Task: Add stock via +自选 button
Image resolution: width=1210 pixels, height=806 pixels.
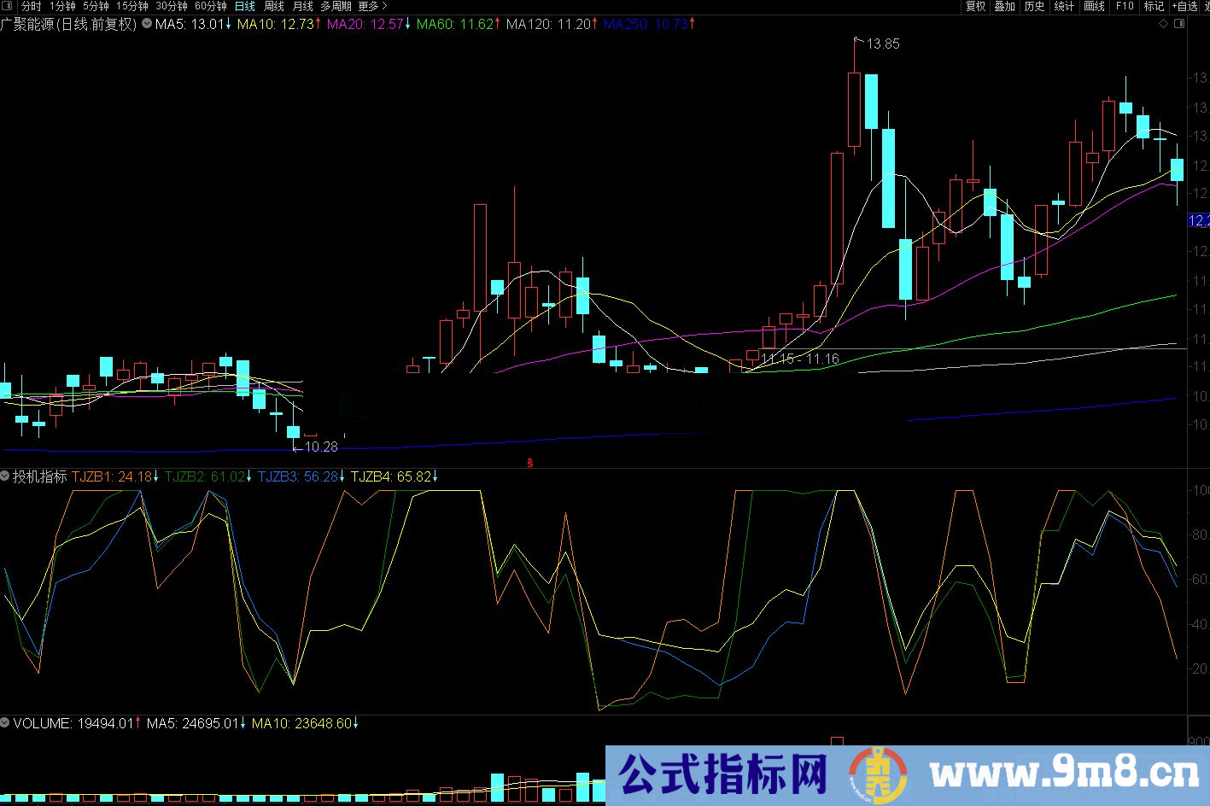Action: (x=1185, y=6)
